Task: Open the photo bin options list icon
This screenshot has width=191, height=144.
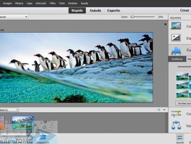Action: click(159, 110)
